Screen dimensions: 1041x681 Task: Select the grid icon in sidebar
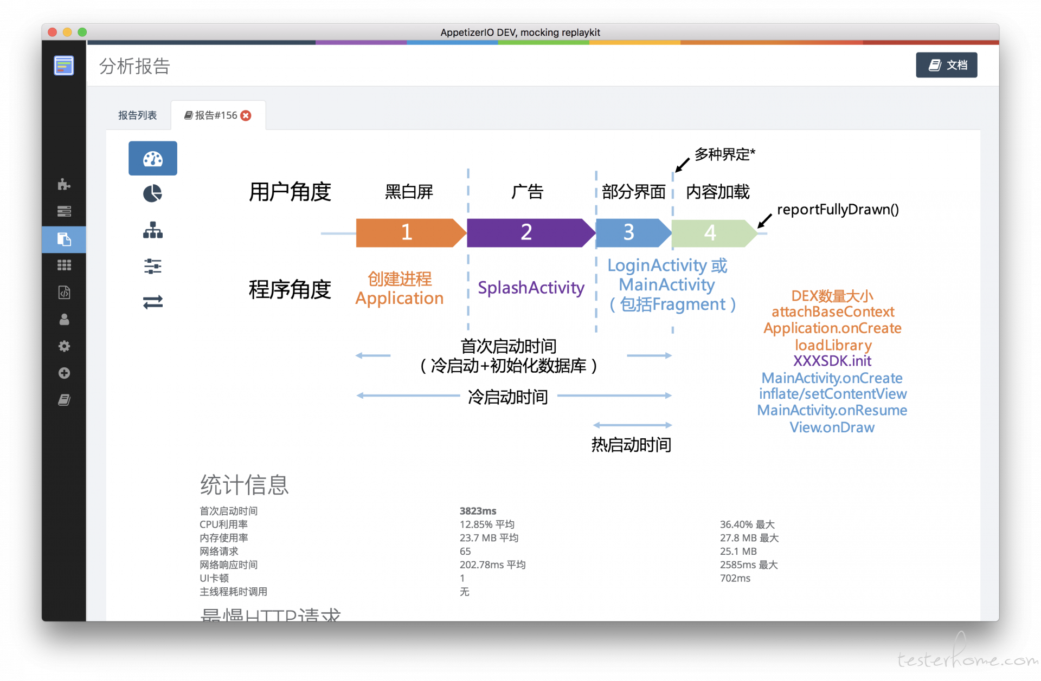click(64, 265)
